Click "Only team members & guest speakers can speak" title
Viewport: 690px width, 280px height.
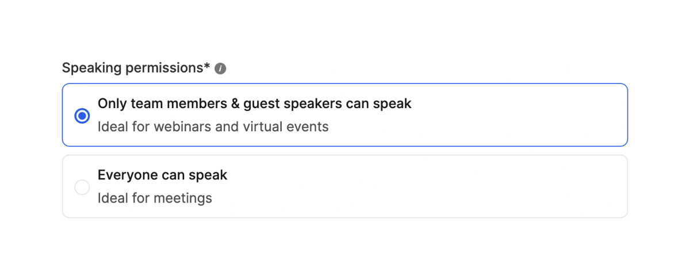click(254, 103)
